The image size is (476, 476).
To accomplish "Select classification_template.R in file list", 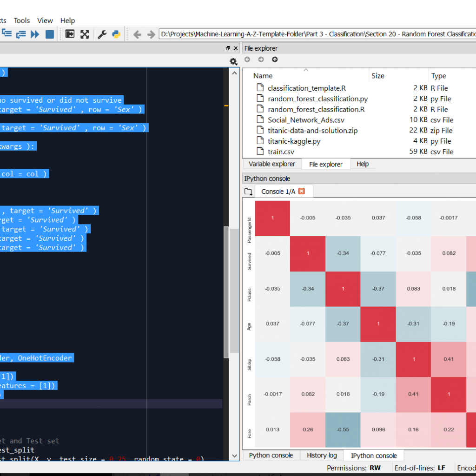I will (x=307, y=88).
